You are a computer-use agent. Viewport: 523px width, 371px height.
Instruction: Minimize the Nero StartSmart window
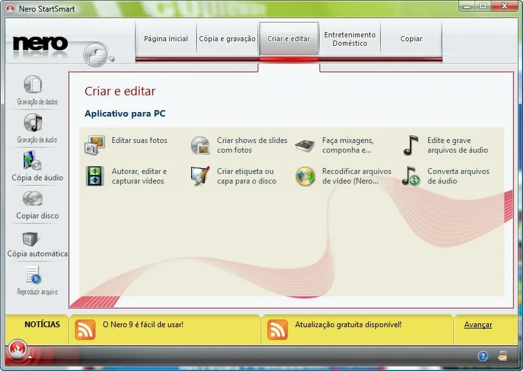click(x=467, y=6)
